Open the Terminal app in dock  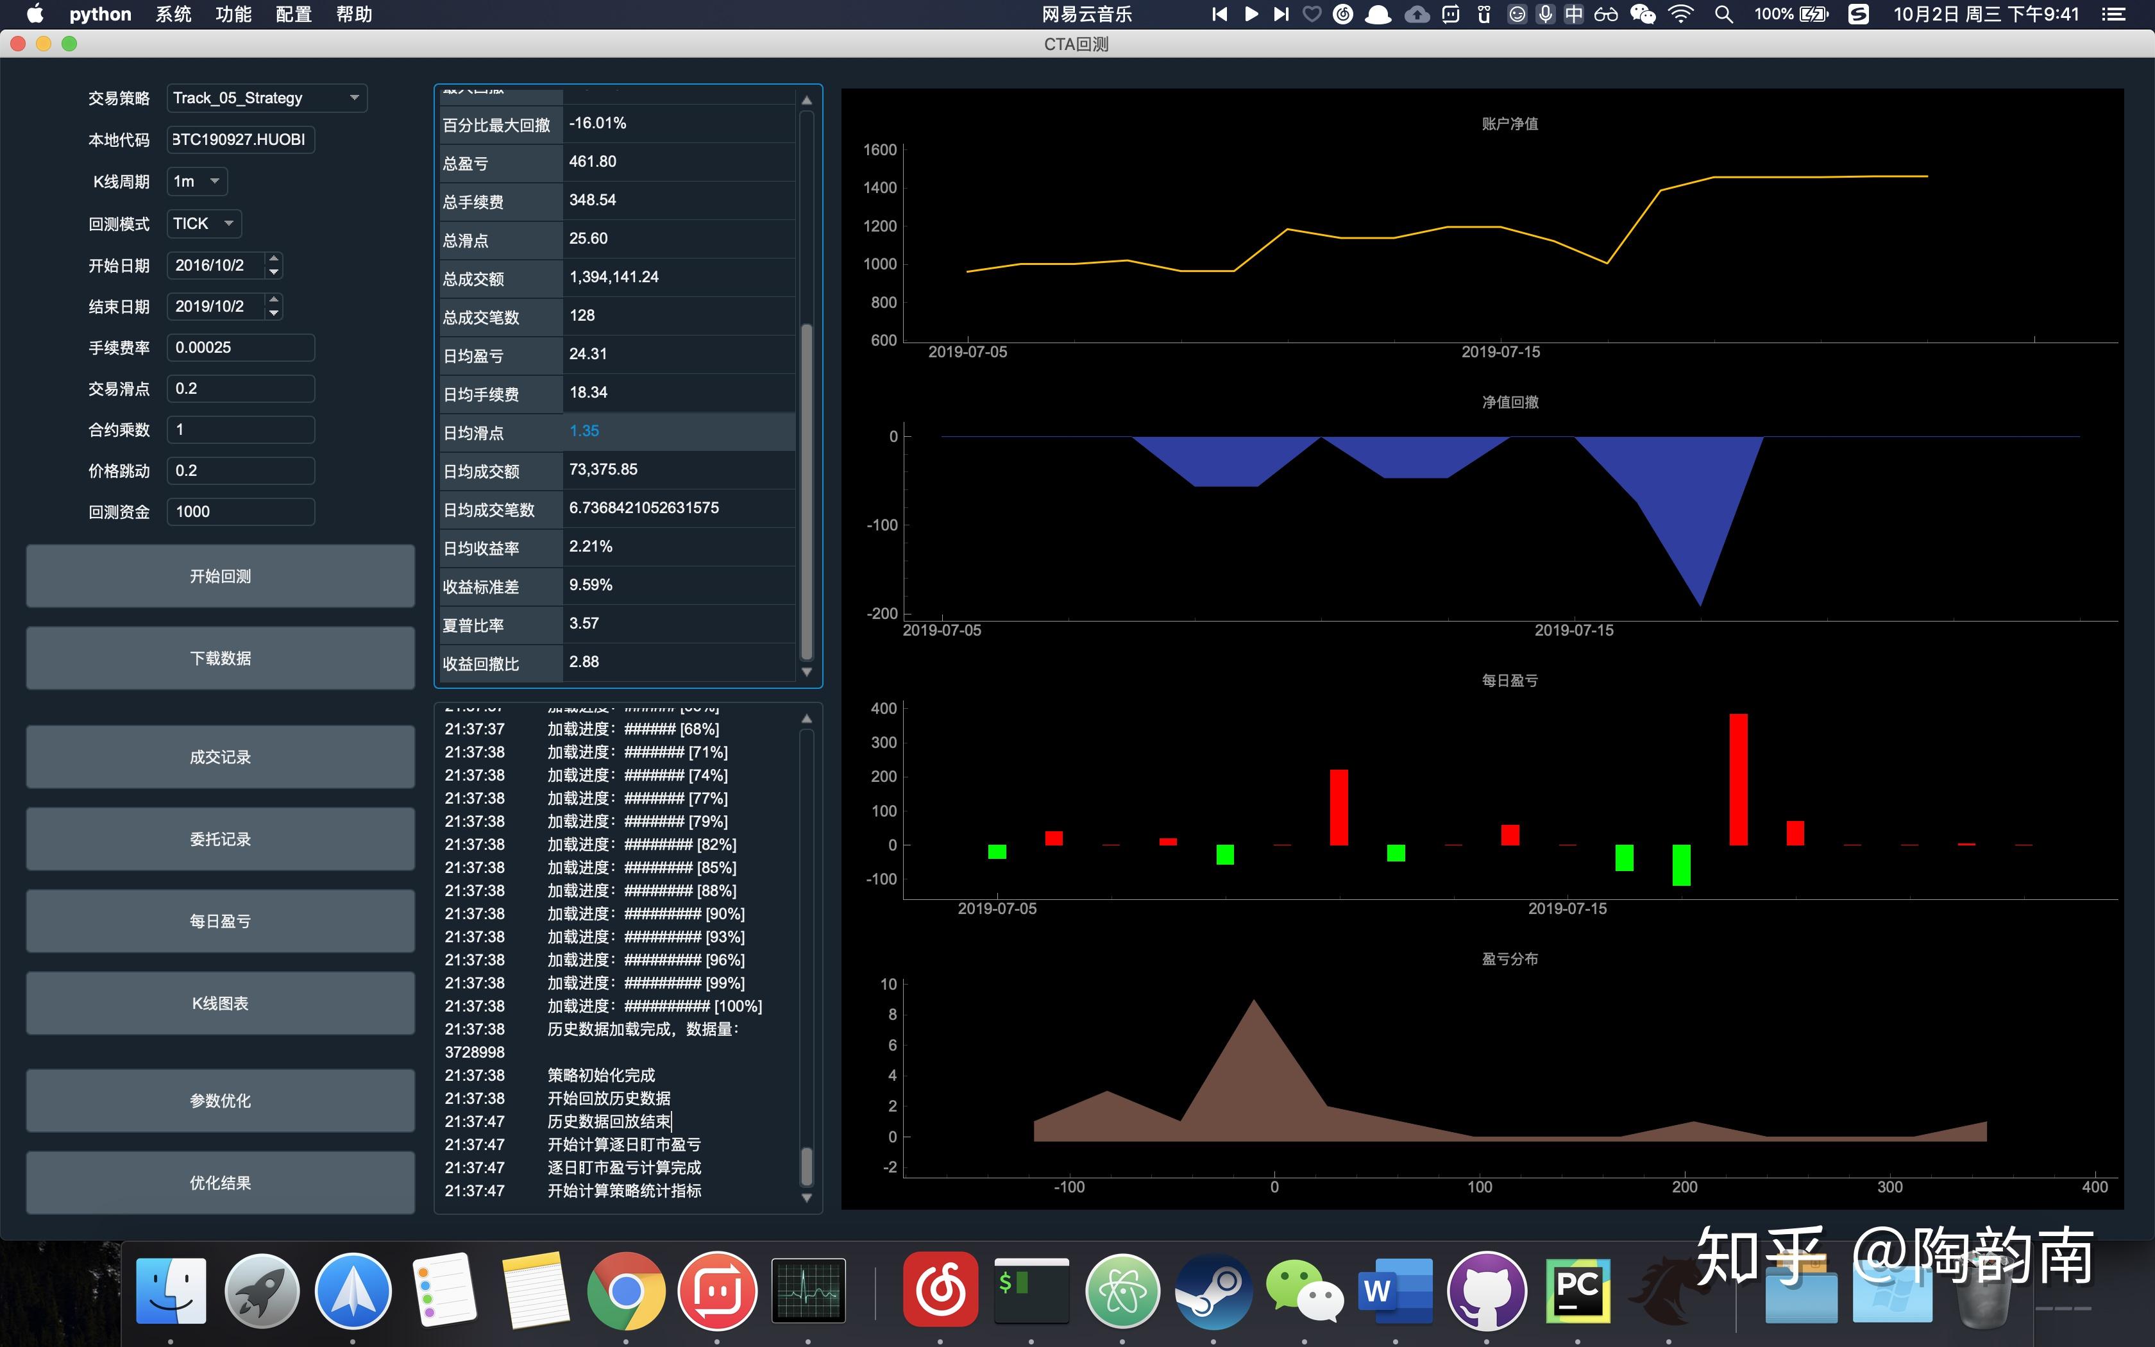1031,1291
